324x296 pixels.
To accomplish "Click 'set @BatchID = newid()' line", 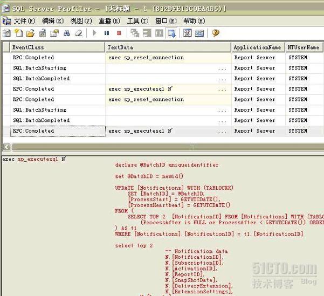I will (x=149, y=176).
